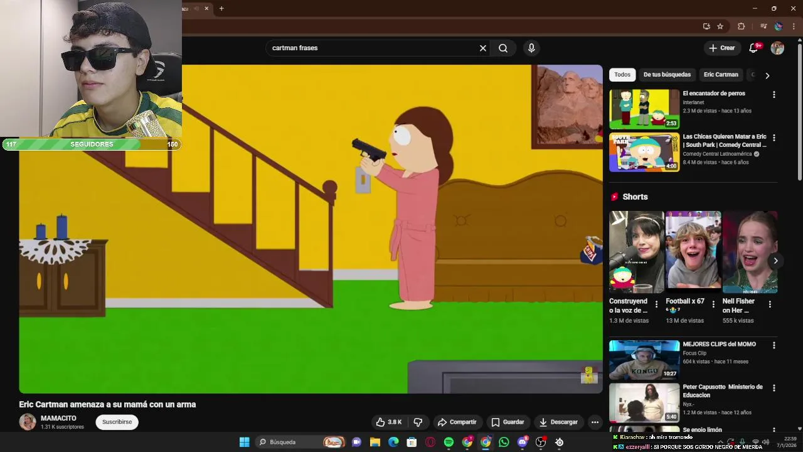Clear the search box with the X icon

(483, 48)
